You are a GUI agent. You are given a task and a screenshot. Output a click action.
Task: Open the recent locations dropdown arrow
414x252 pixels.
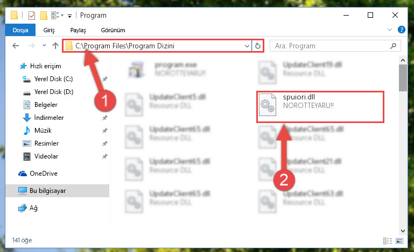(x=44, y=46)
